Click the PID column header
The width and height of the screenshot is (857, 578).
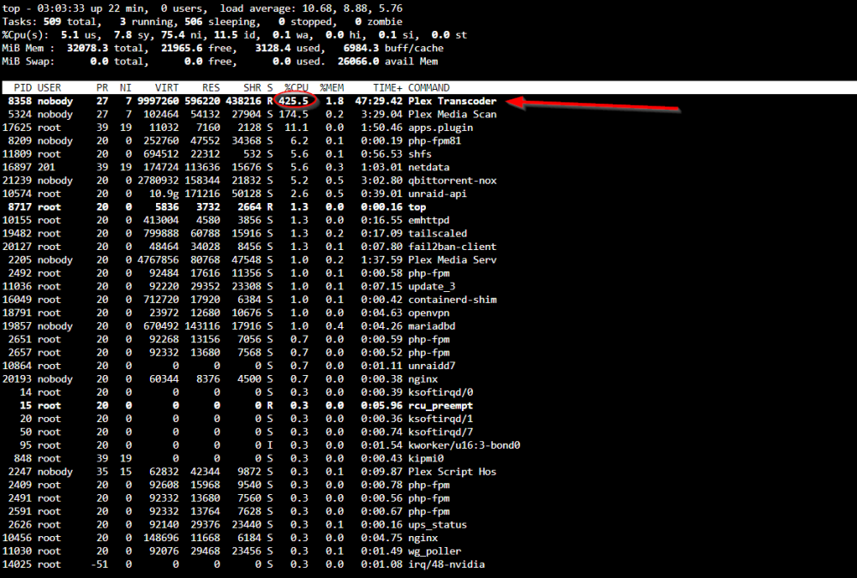(x=22, y=88)
